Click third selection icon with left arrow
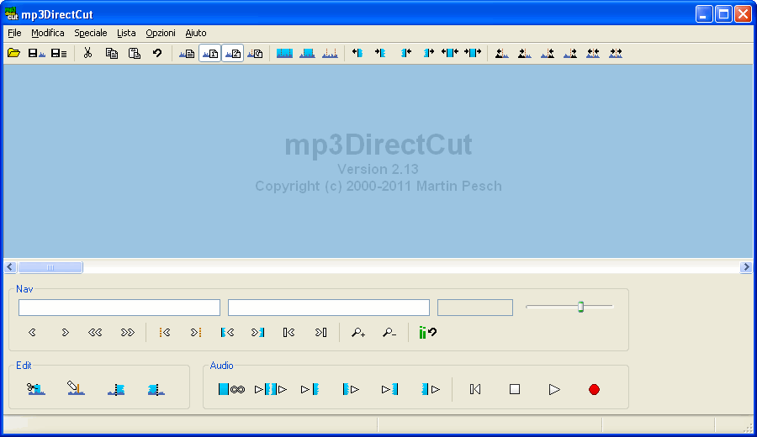This screenshot has height=437, width=757. coord(405,53)
